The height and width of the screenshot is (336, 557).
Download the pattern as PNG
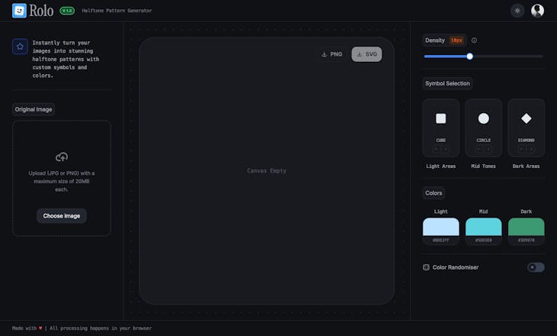[x=332, y=54]
